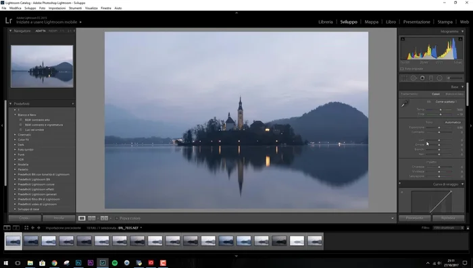Toggle the filter lock switch
The image size is (473, 268).
pos(468,228)
